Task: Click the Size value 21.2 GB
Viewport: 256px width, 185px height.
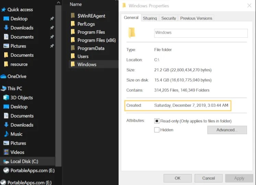Action: point(183,70)
